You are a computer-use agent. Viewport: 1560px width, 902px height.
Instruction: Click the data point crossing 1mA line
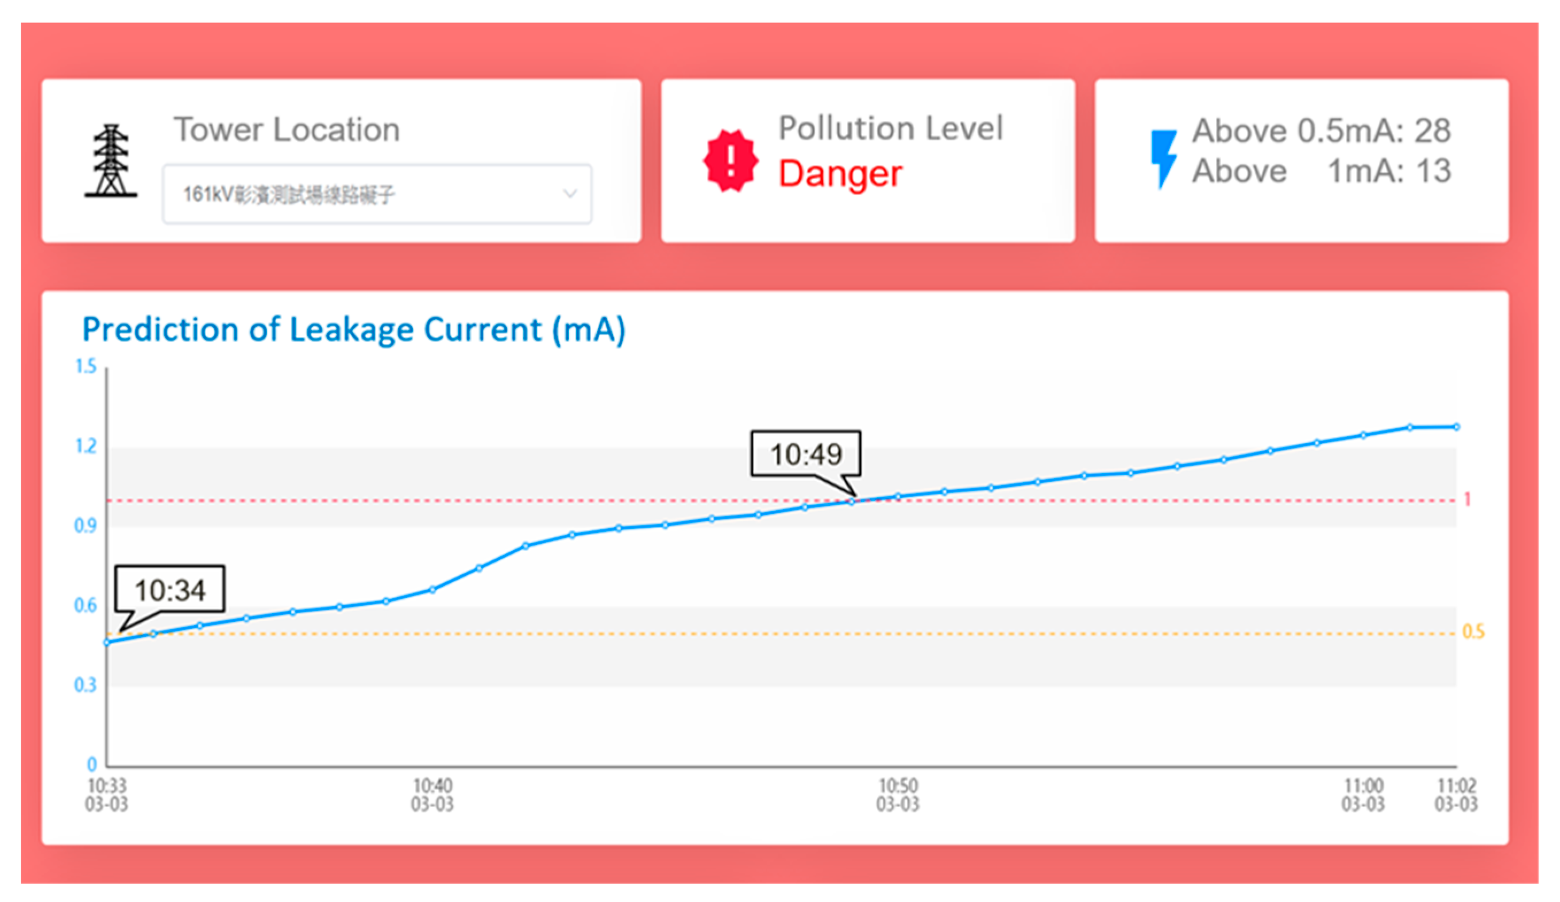[x=852, y=502]
